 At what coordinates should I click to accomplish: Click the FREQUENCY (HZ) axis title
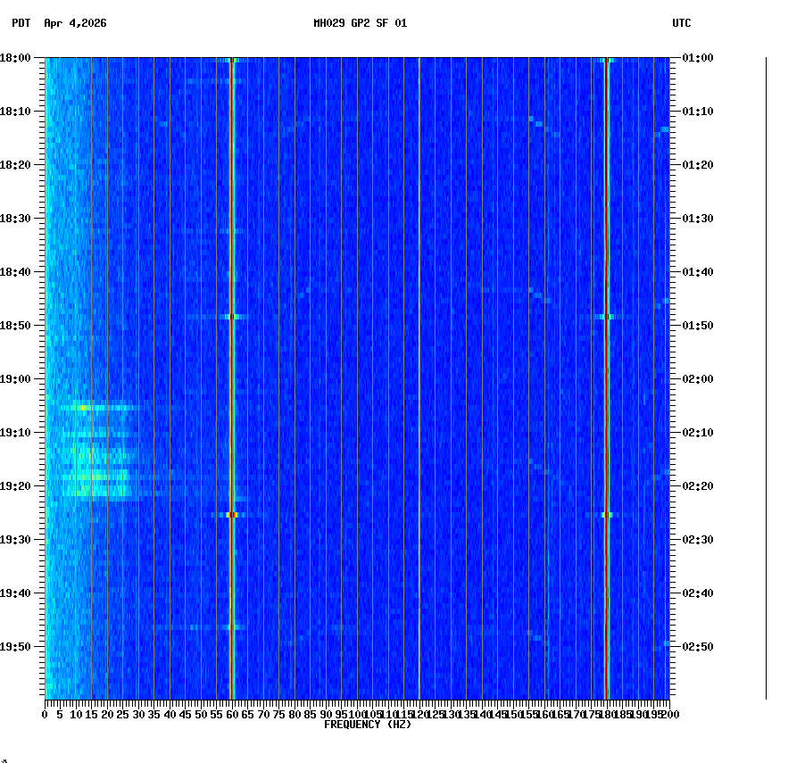(x=367, y=724)
